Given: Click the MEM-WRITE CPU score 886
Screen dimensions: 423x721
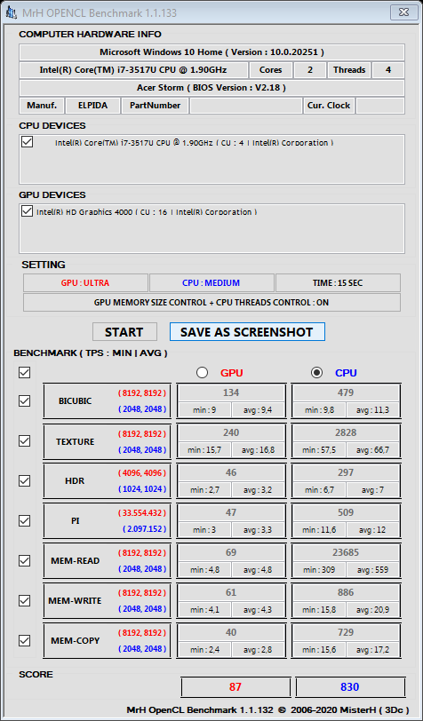Looking at the screenshot, I should (x=346, y=592).
